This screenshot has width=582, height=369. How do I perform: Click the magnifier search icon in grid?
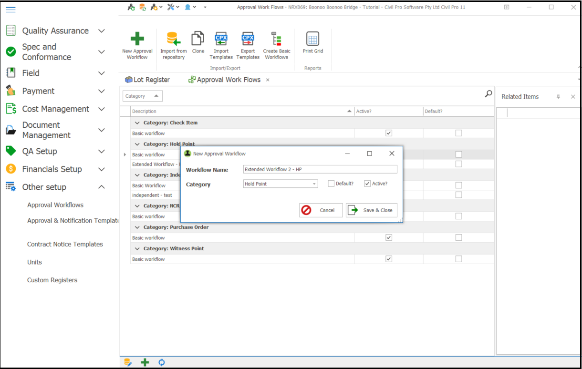coord(488,94)
